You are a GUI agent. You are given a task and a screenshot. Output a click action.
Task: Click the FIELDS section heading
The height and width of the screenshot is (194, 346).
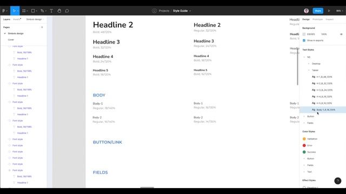101,172
